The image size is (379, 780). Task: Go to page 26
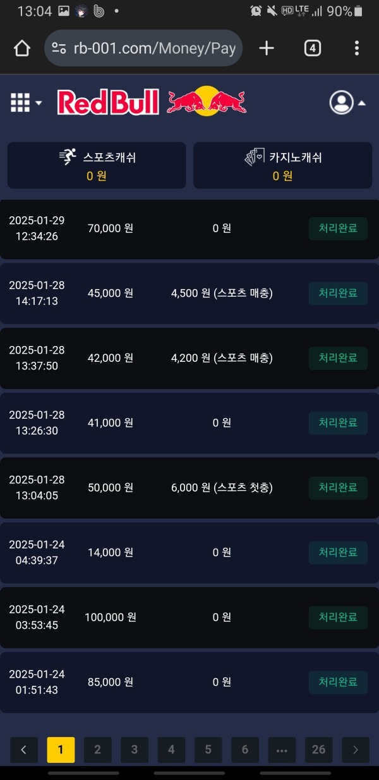pyautogui.click(x=318, y=749)
